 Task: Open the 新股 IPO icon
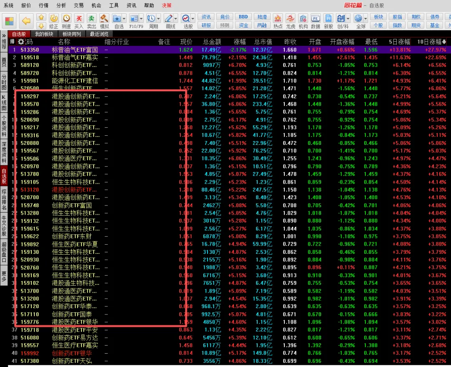(x=329, y=18)
